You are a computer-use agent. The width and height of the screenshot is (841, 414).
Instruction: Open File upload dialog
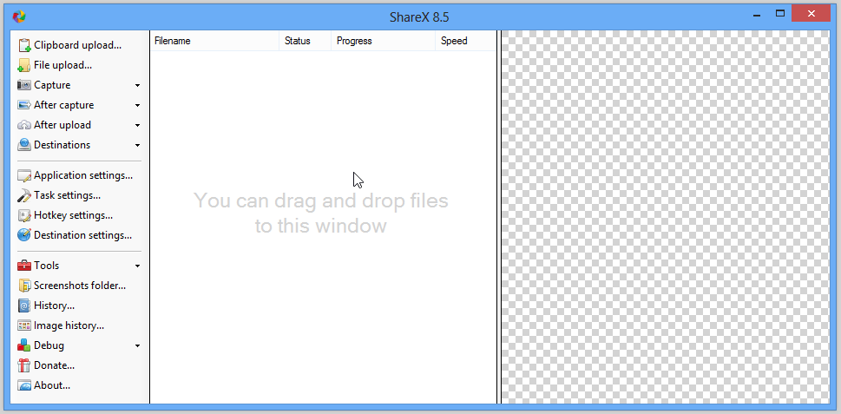pos(62,65)
